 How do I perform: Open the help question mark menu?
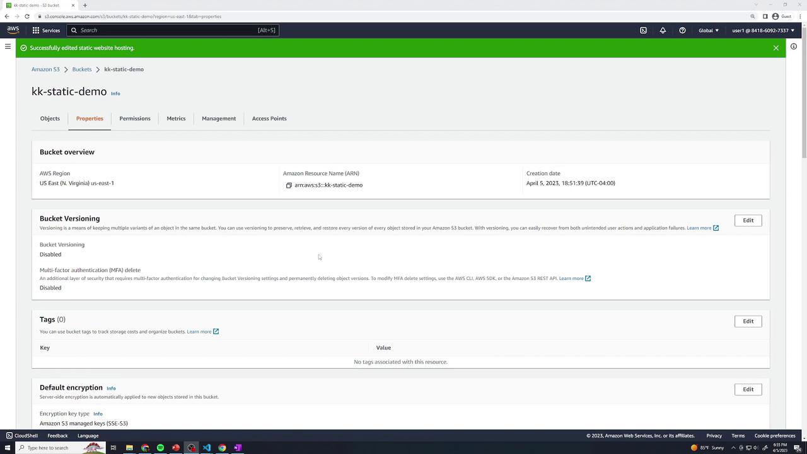682,30
